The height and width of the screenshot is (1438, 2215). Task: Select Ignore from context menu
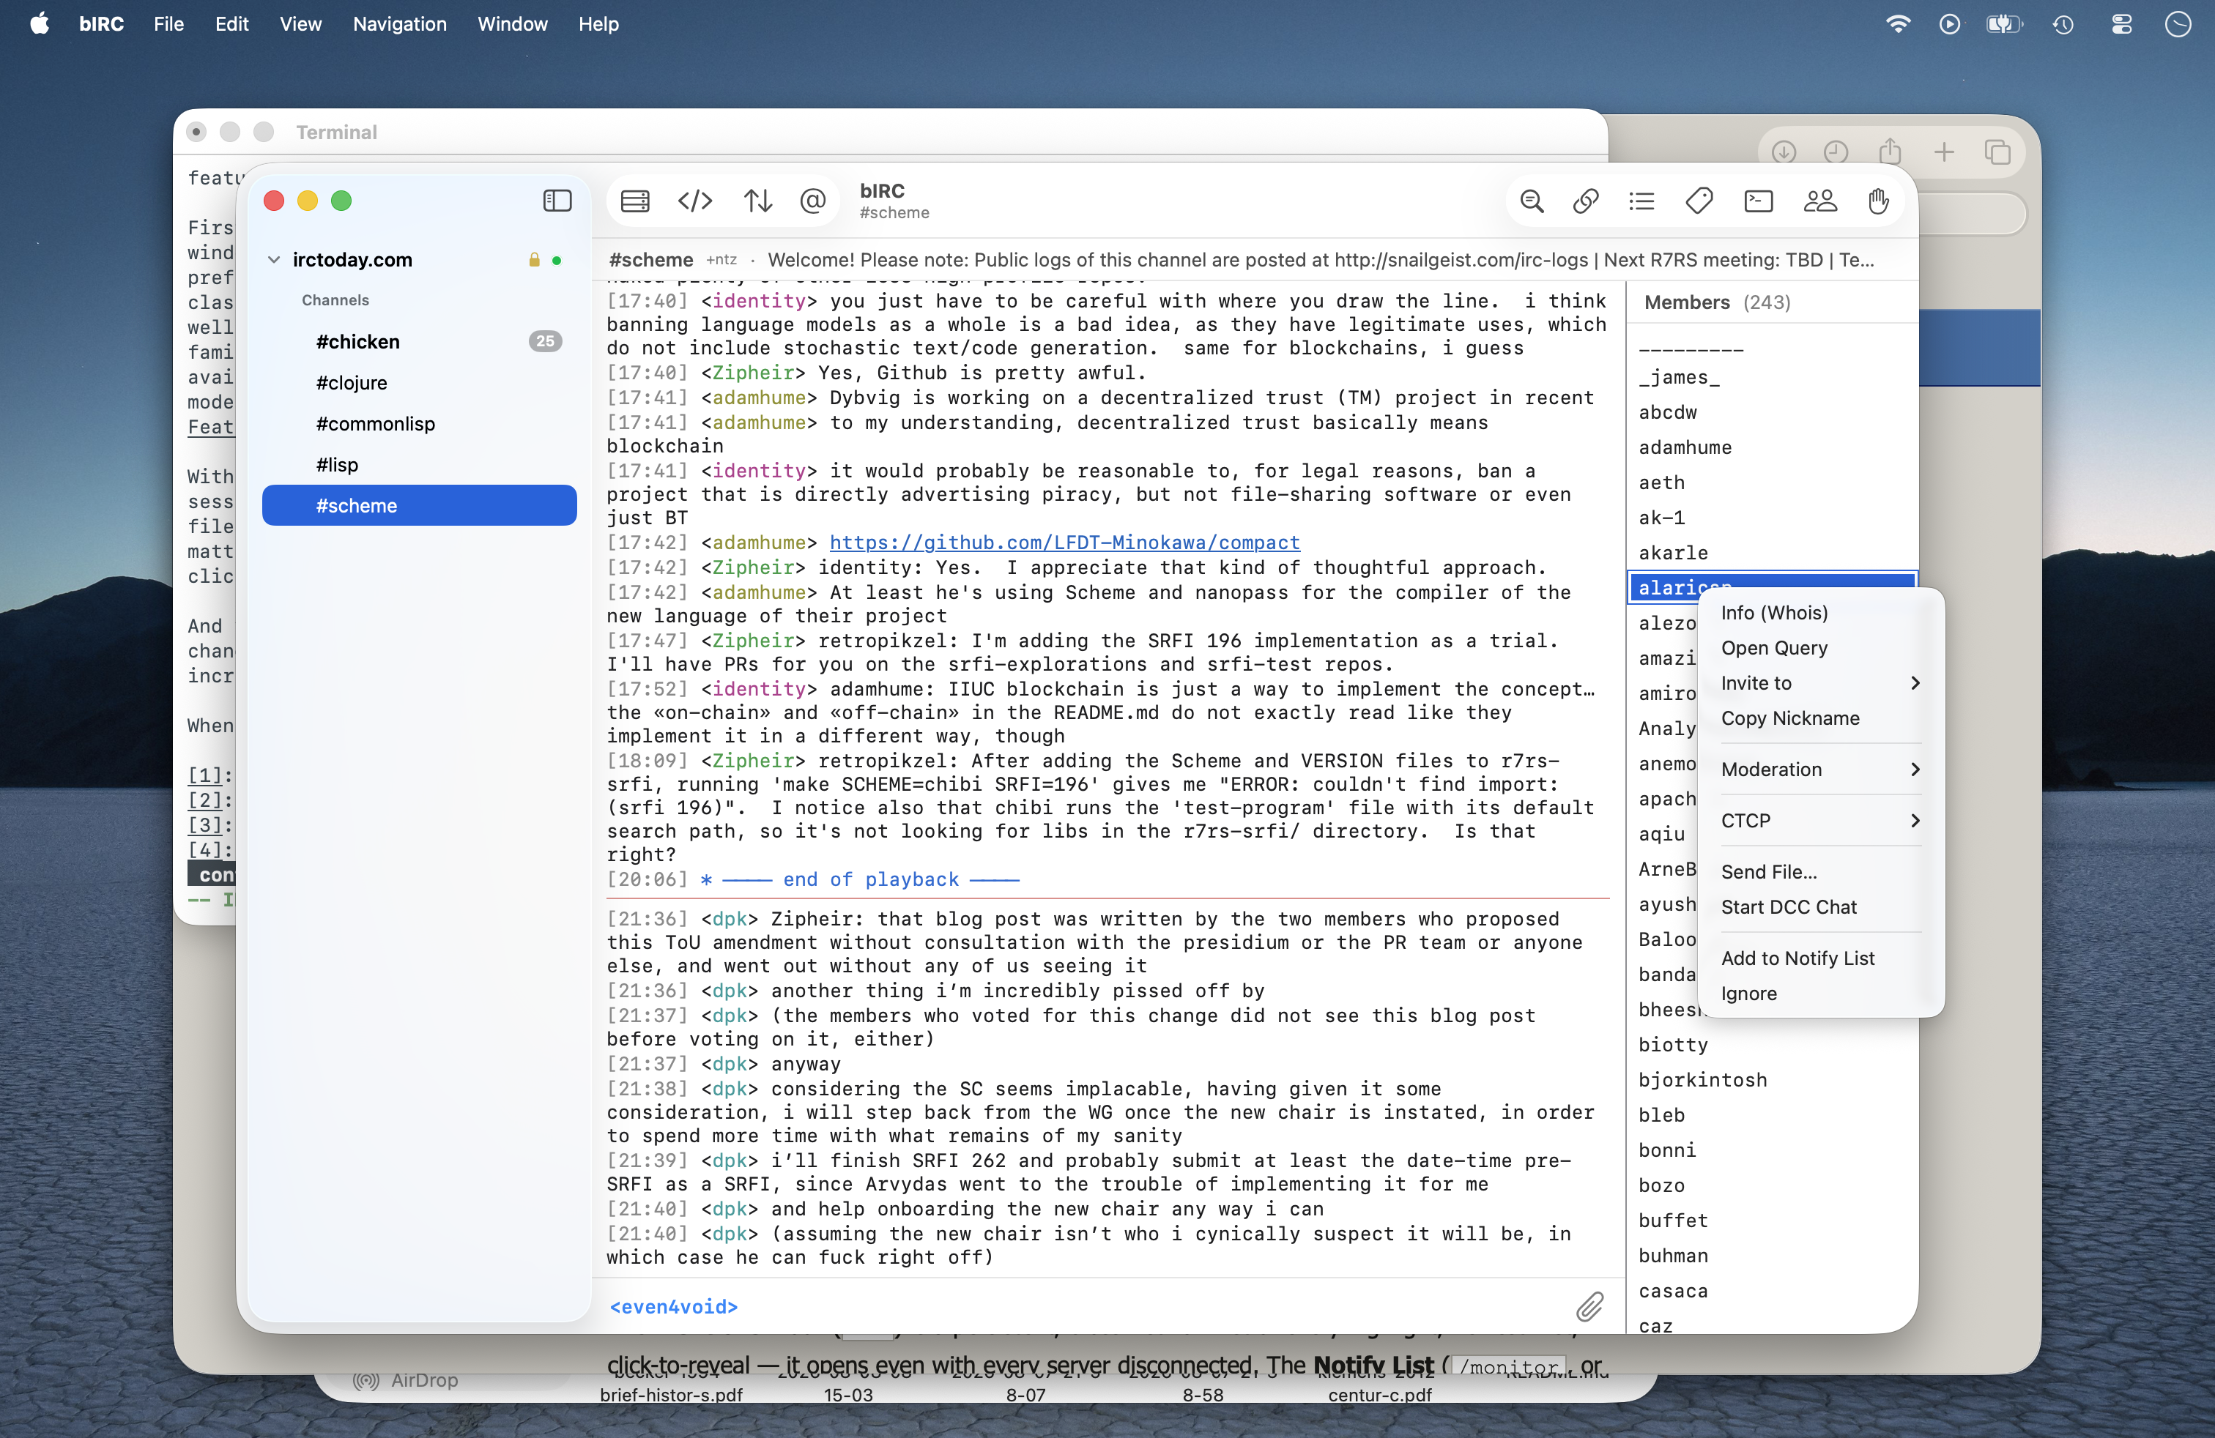coord(1820,994)
